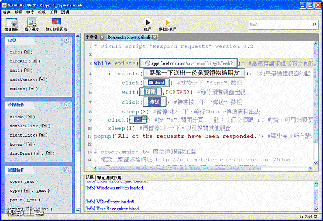Collapse the 搜尋 command section

pos(66,40)
